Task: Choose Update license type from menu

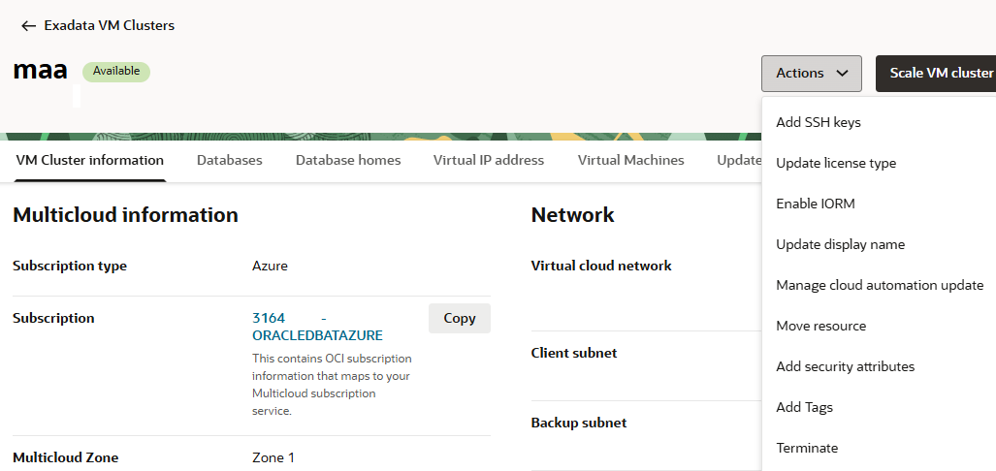Action: point(836,163)
